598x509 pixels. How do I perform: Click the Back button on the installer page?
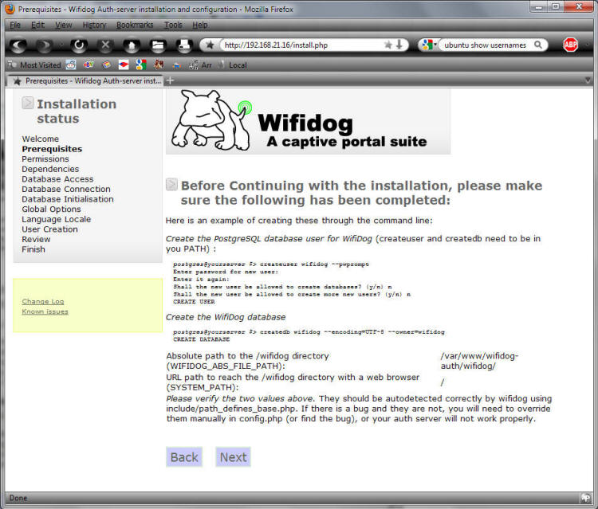[184, 456]
